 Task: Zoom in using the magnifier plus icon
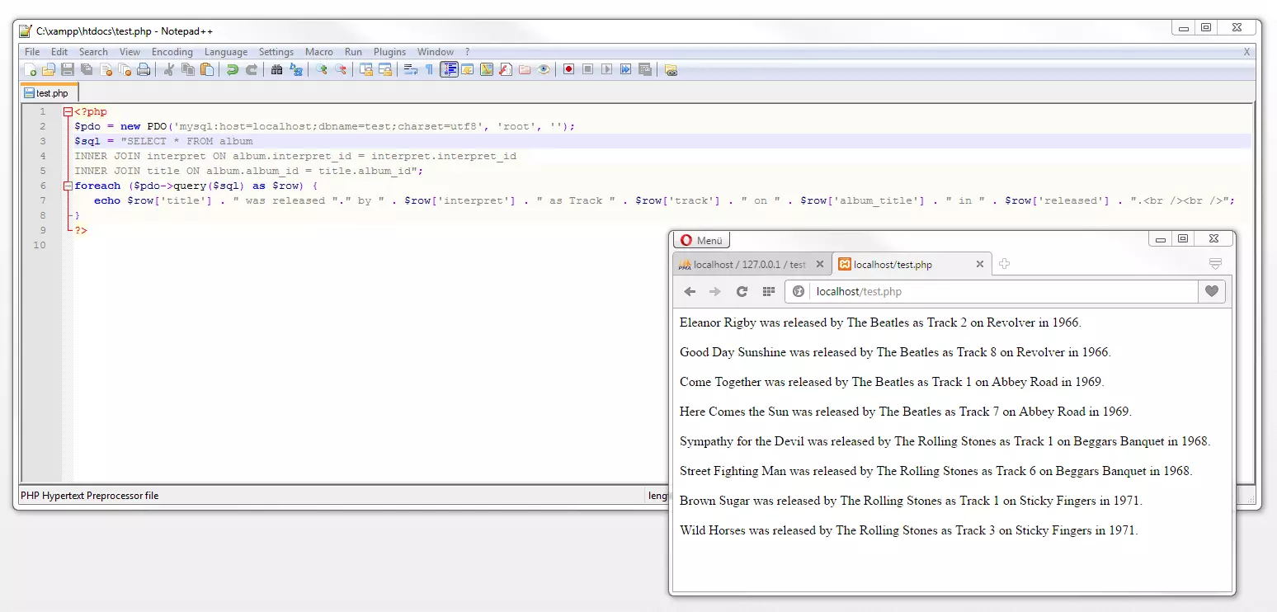pos(322,70)
